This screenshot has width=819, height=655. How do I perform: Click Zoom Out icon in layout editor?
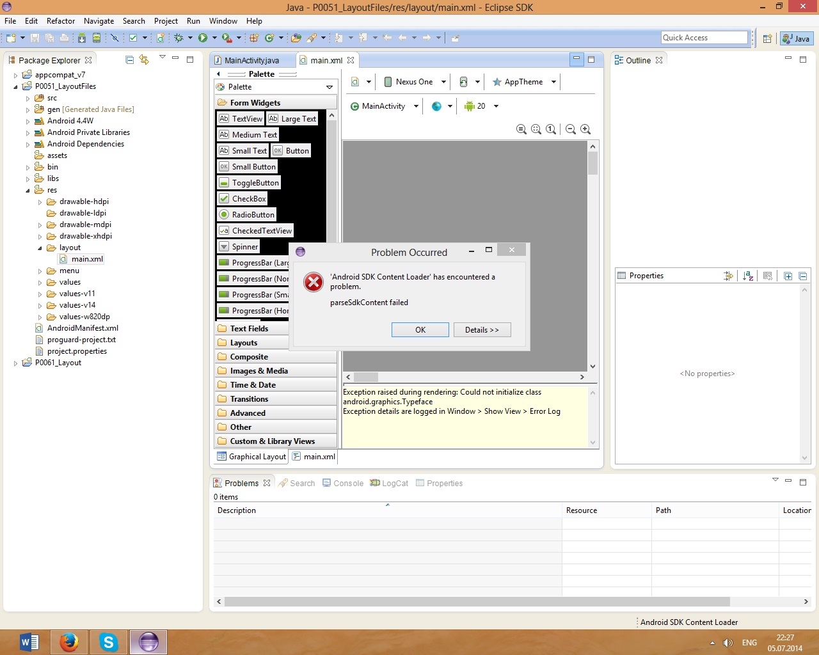(x=571, y=129)
